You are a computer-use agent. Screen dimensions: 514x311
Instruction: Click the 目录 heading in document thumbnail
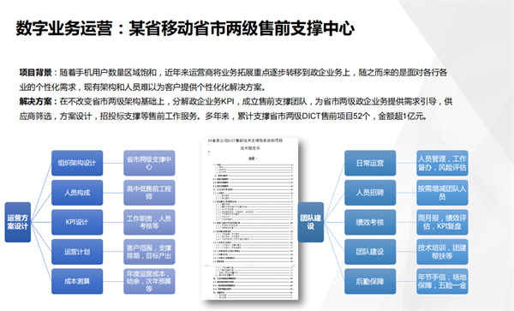tap(251, 158)
